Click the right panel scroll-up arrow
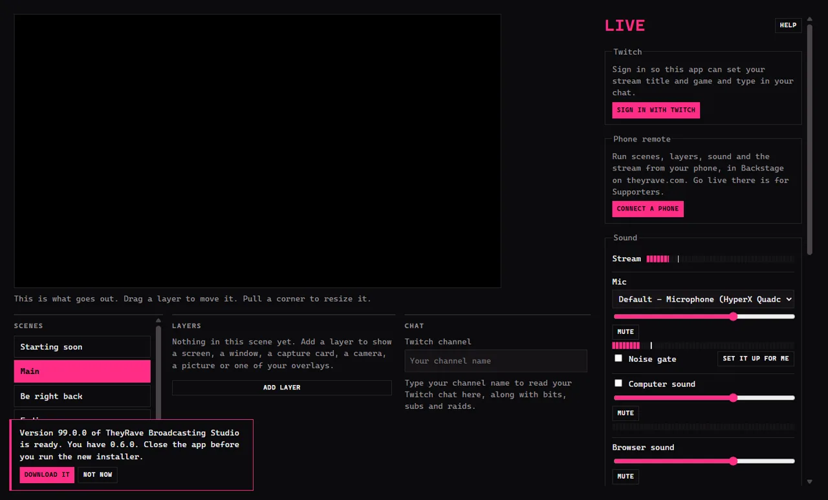828x500 pixels. click(809, 19)
